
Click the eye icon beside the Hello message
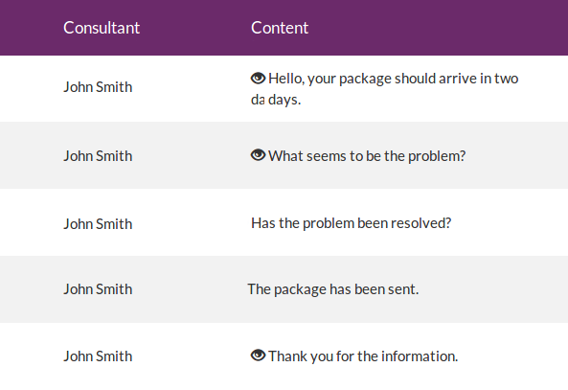(259, 79)
